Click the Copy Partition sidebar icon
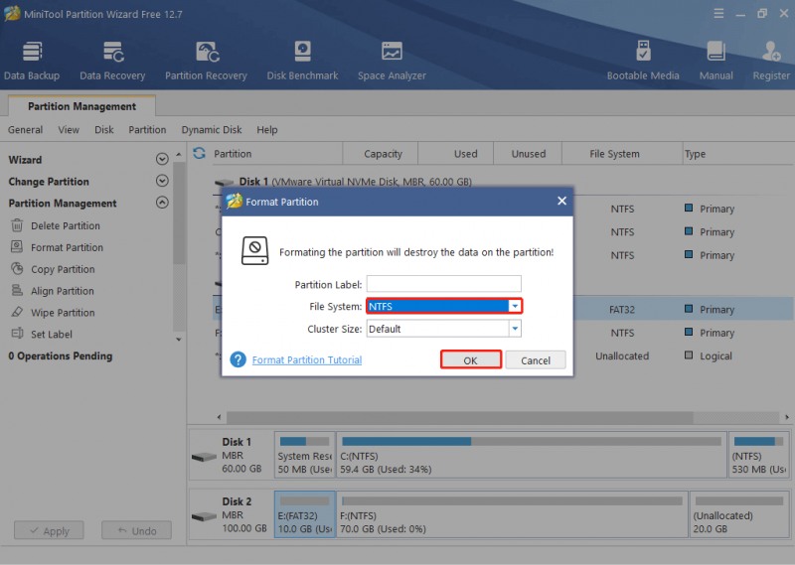This screenshot has width=795, height=565. pos(17,268)
